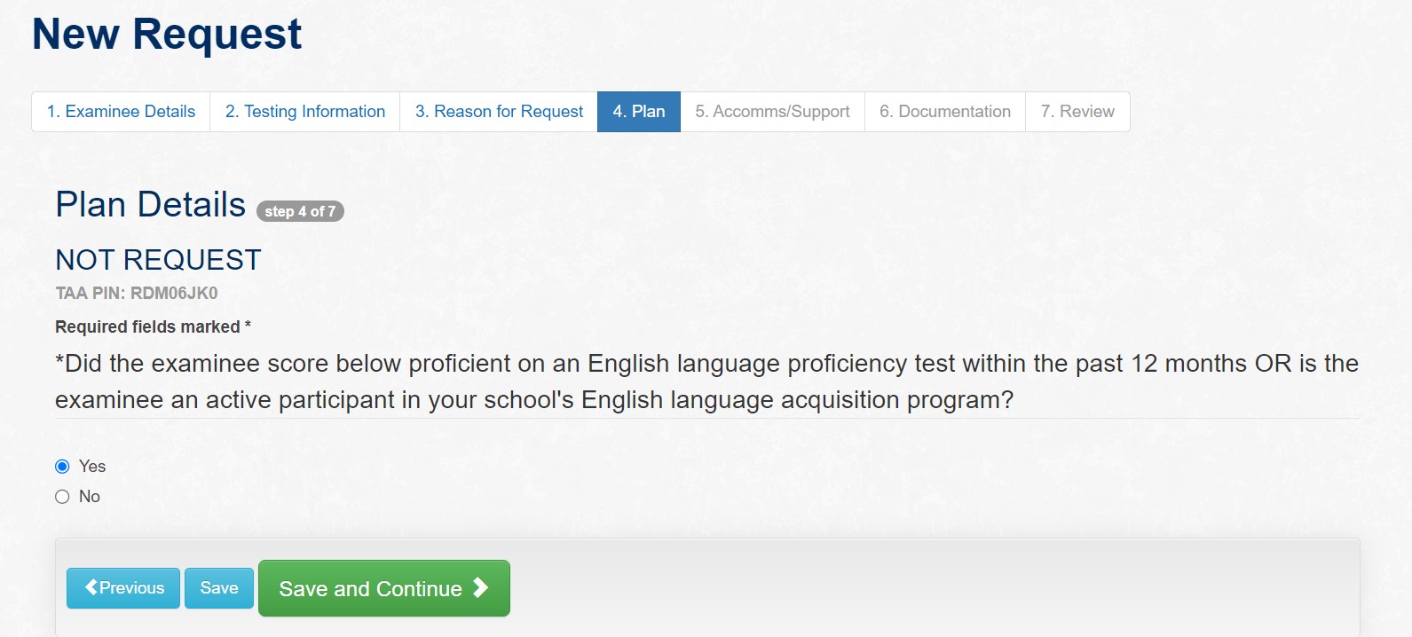Open the Review tab
Image resolution: width=1412 pixels, height=637 pixels.
1077,111
